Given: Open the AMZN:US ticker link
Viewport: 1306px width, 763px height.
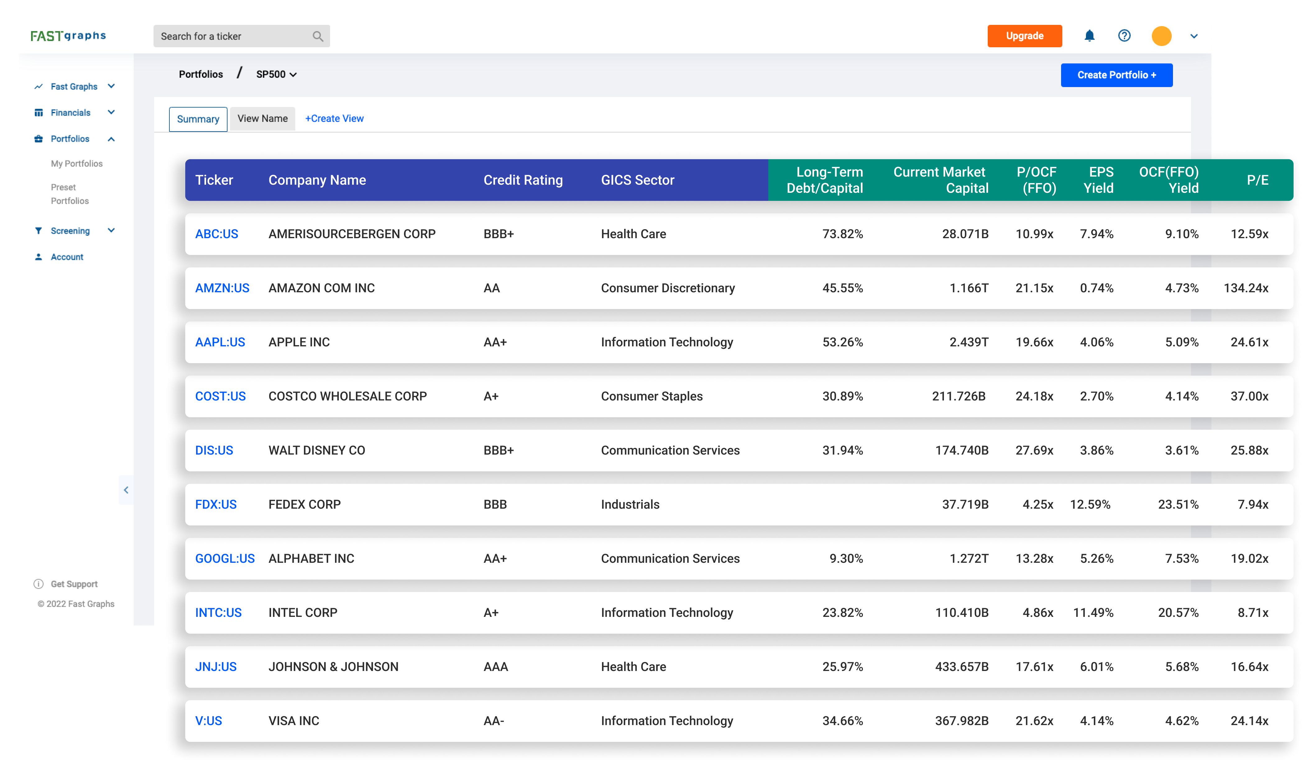Looking at the screenshot, I should (x=222, y=288).
